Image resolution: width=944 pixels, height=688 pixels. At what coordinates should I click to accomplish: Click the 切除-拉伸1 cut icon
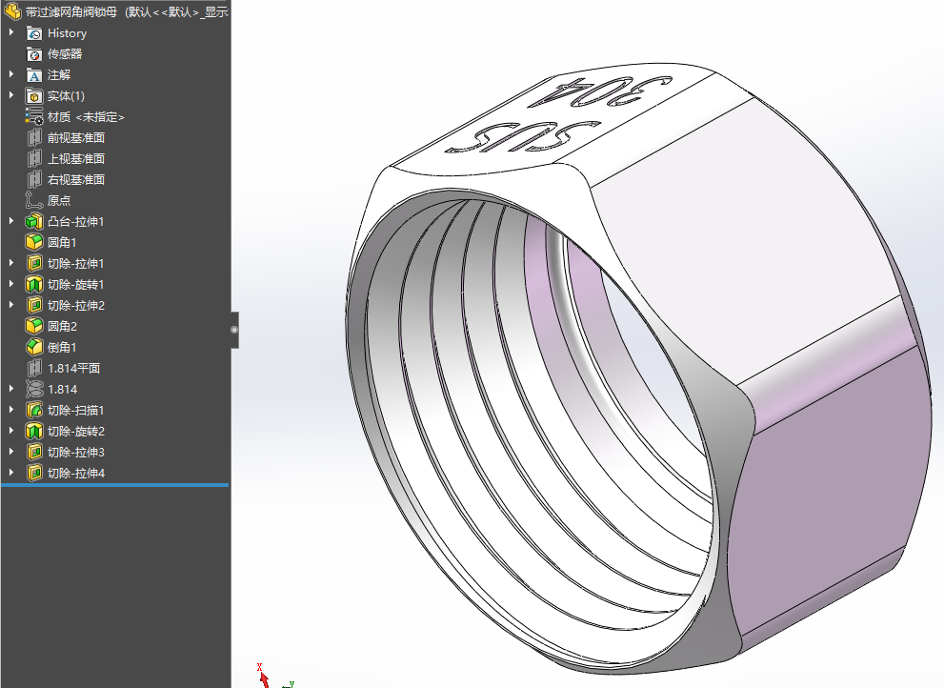34,263
